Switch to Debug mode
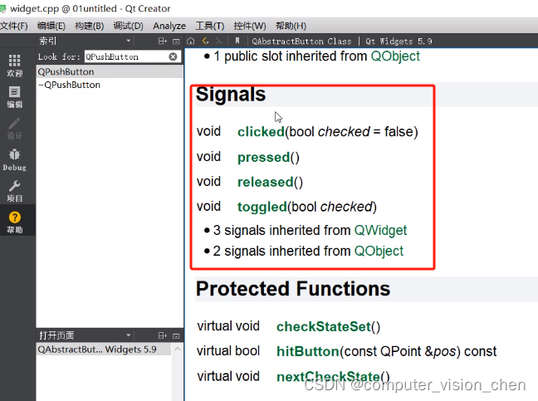 pyautogui.click(x=14, y=160)
